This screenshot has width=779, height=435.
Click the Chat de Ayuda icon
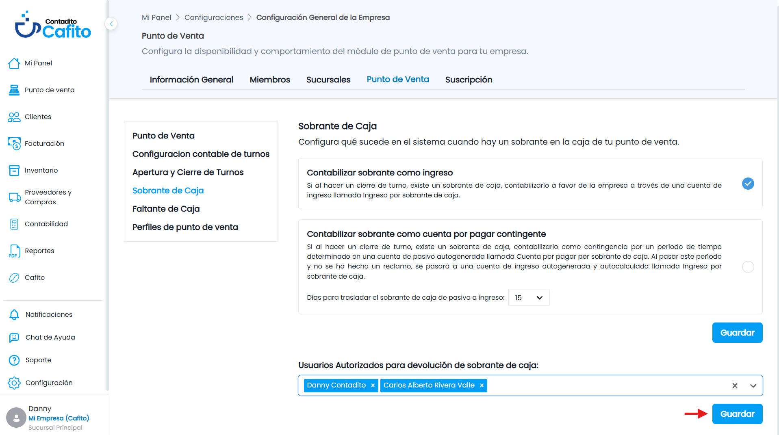[14, 338]
